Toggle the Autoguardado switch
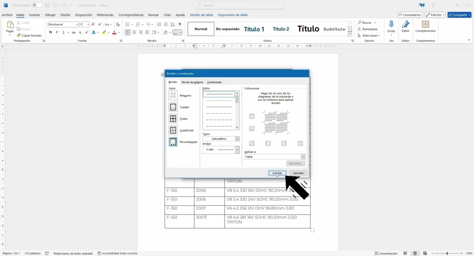 (37, 5)
